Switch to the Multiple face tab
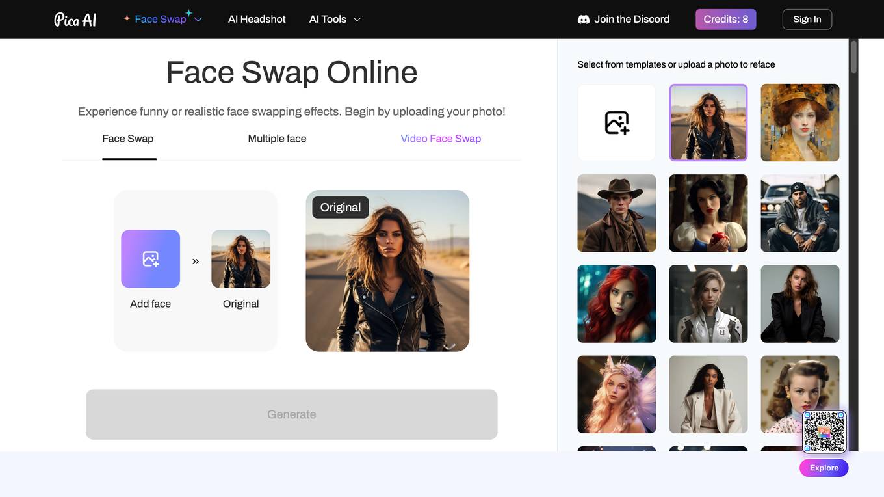This screenshot has height=497, width=884. click(277, 139)
